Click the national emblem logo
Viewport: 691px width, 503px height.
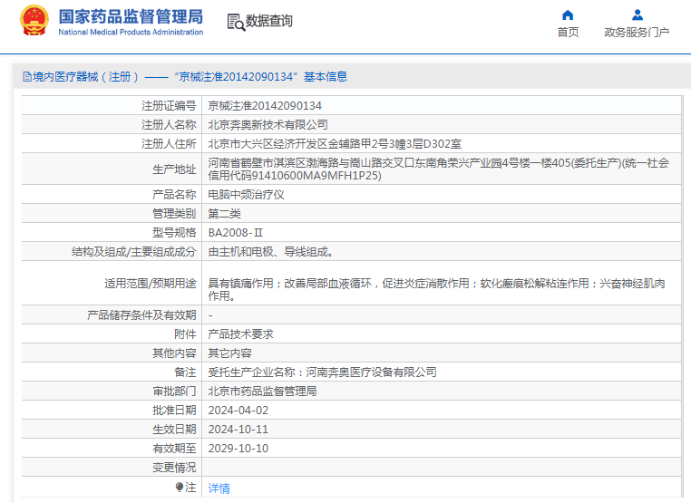coord(34,20)
